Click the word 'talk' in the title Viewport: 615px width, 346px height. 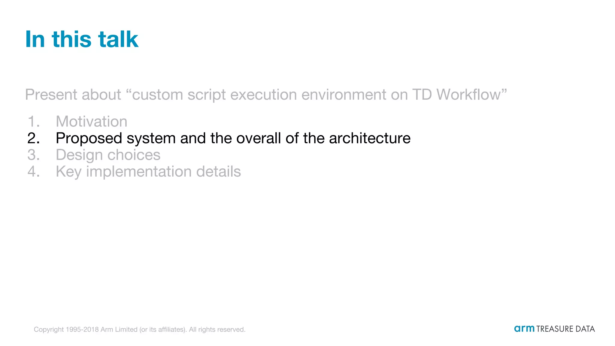tap(118, 39)
